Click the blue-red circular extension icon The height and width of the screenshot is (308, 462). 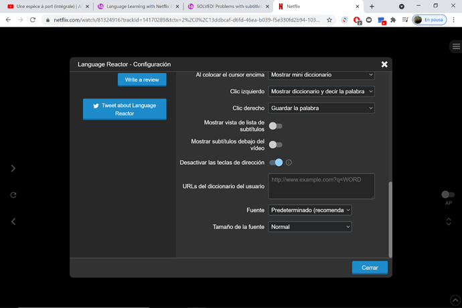point(344,19)
